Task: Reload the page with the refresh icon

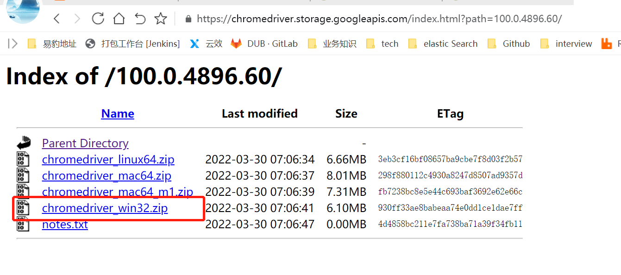Action: pyautogui.click(x=98, y=19)
